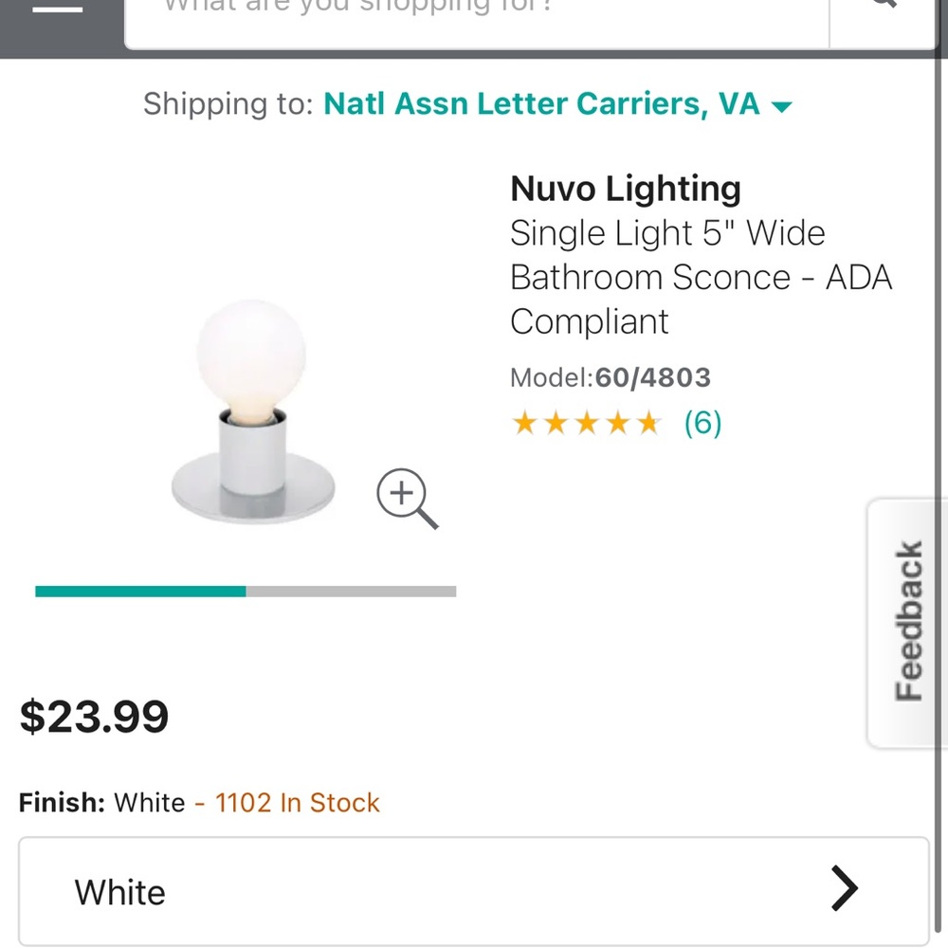This screenshot has height=948, width=948.
Task: Click the $23.99 price
Action: [x=93, y=717]
